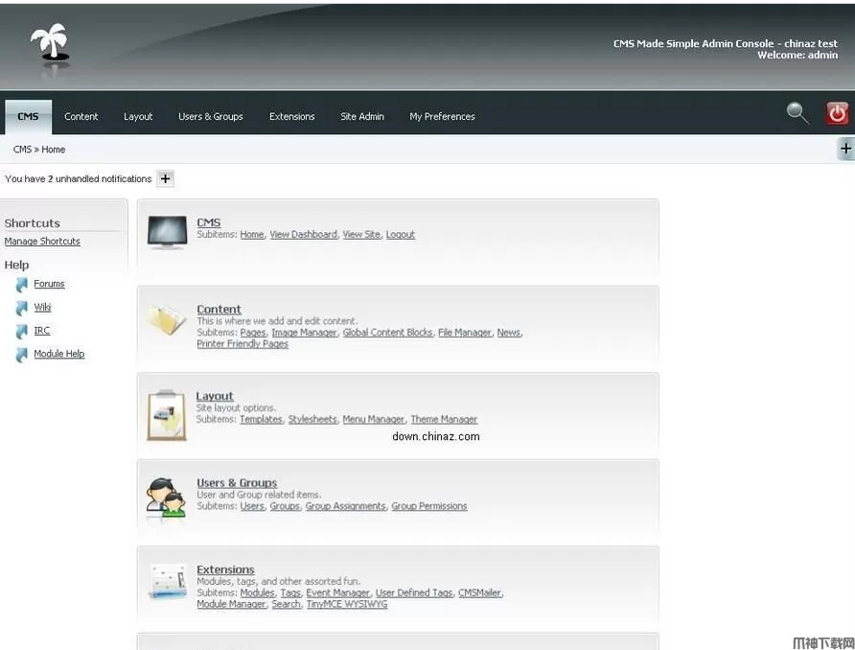
Task: Click the Home breadcrumb link
Action: [x=54, y=150]
